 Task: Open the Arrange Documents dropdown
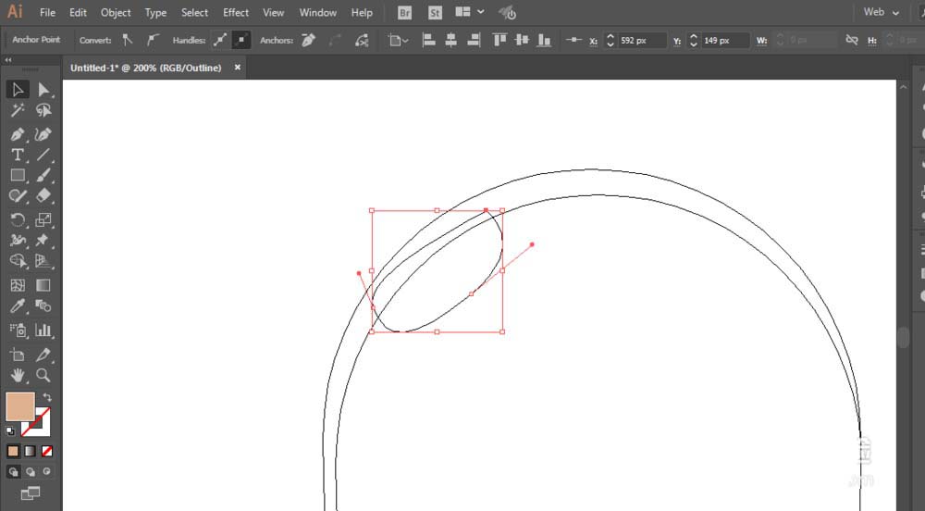pos(470,12)
